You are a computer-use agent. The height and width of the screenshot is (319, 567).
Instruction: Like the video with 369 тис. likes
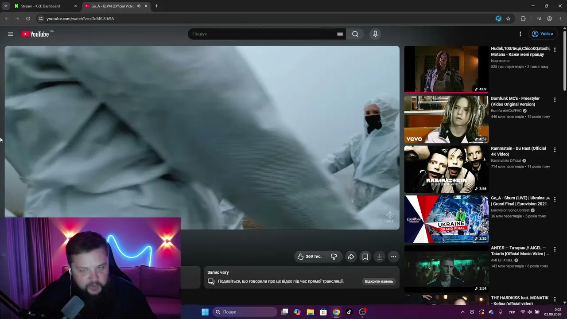coord(309,257)
